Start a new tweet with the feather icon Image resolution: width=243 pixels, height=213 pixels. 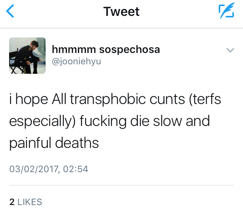tap(226, 11)
